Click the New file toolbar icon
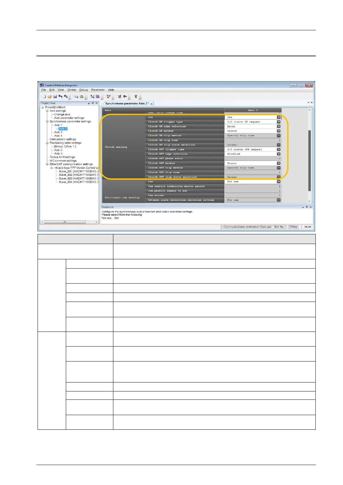 (x=44, y=97)
